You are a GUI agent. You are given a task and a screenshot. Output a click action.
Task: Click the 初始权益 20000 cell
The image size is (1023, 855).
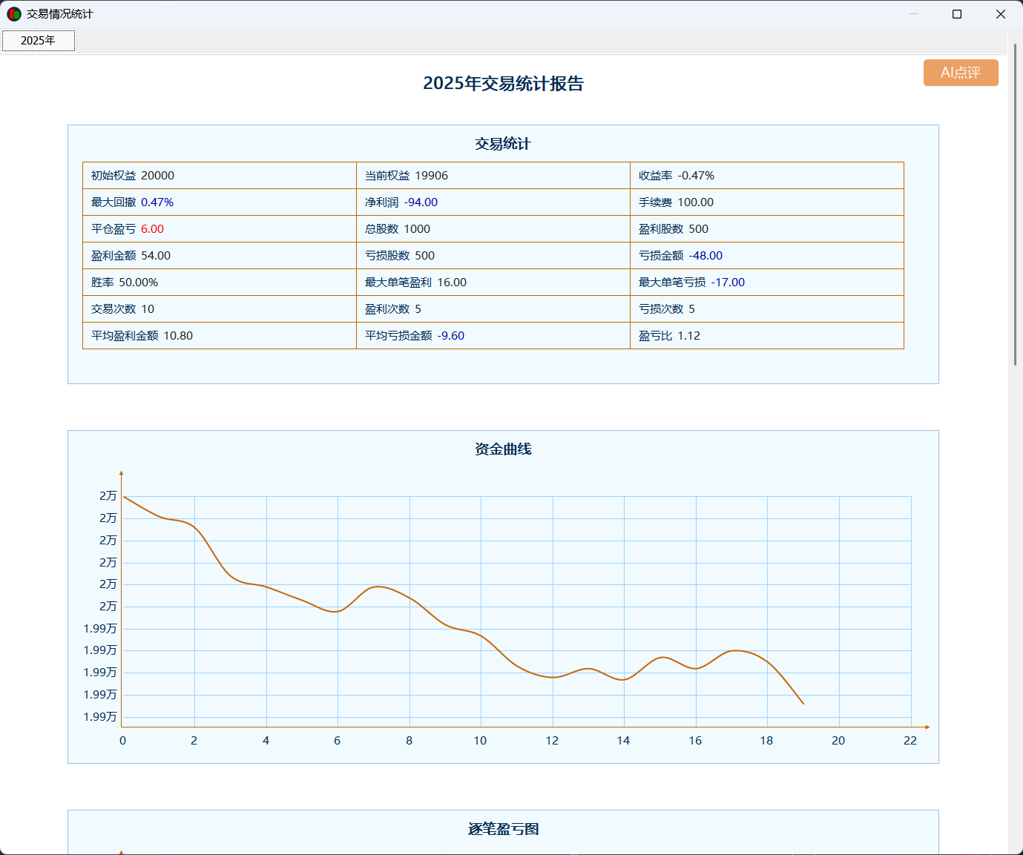pos(220,176)
